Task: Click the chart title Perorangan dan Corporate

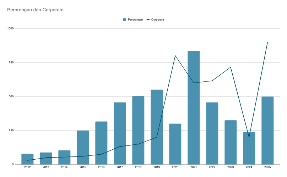Action: tap(35, 10)
